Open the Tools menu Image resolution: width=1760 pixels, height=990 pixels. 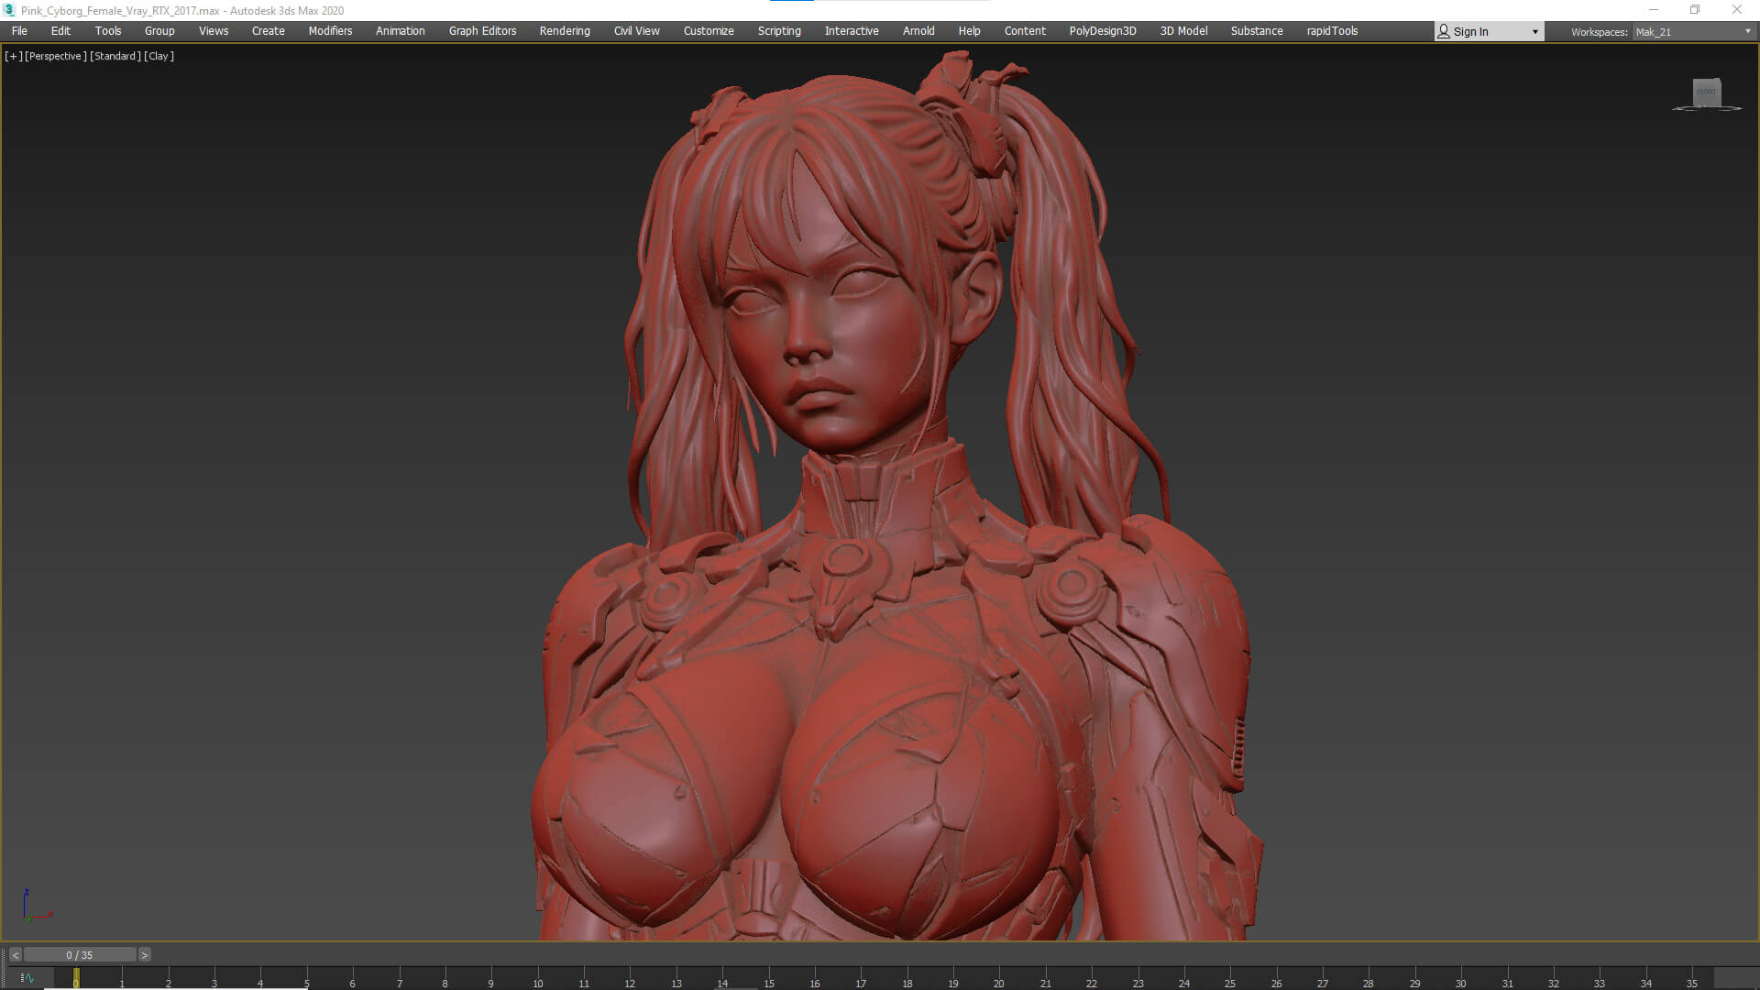coord(108,31)
